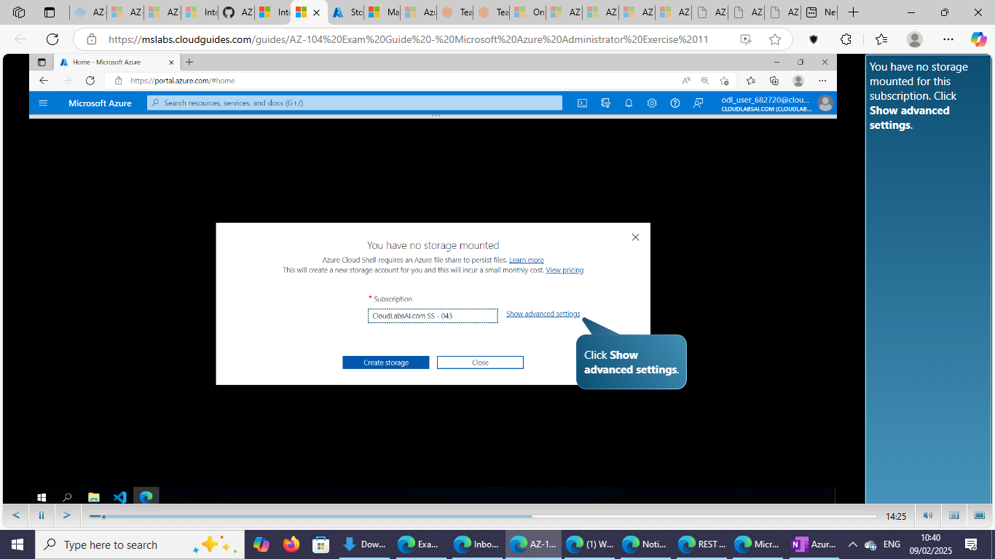
Task: Advance to next guide step
Action: [x=66, y=515]
